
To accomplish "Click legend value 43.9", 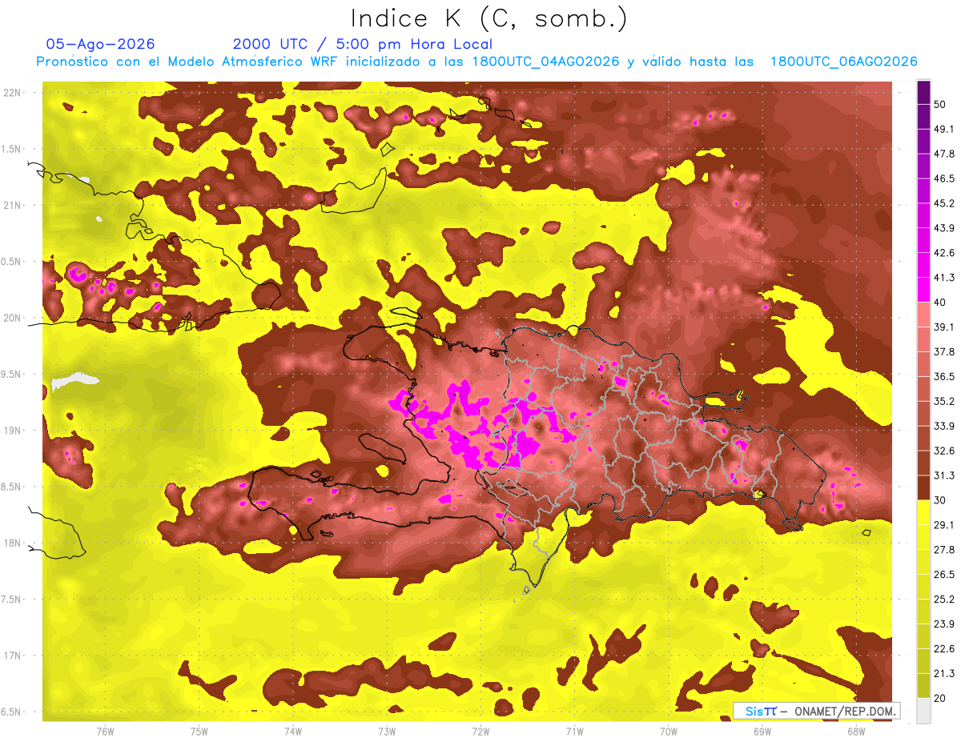I will point(944,228).
